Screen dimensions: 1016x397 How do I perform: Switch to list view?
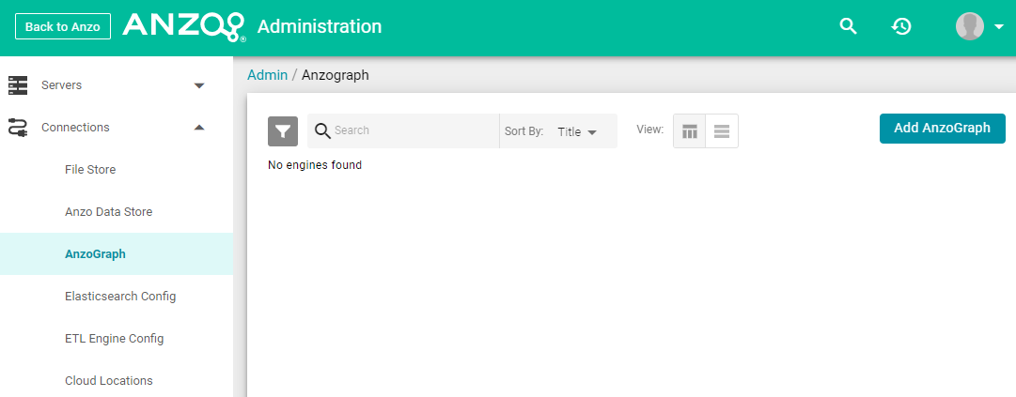coord(722,131)
